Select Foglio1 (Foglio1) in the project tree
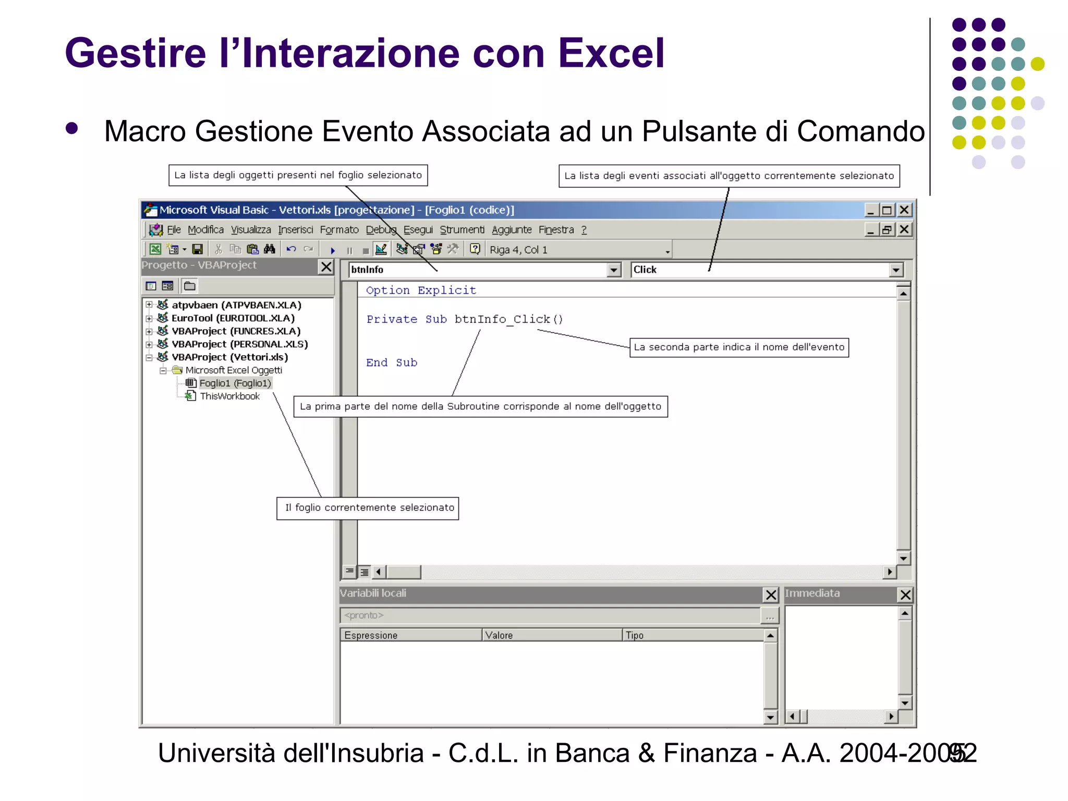 pyautogui.click(x=235, y=383)
